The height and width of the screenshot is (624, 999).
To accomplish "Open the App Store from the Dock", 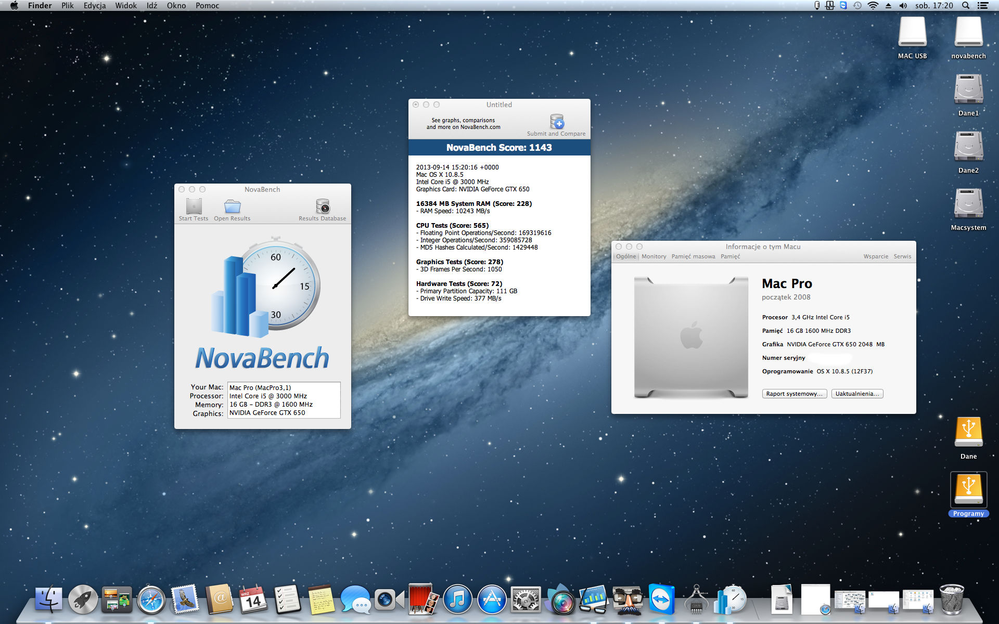I will pyautogui.click(x=492, y=599).
